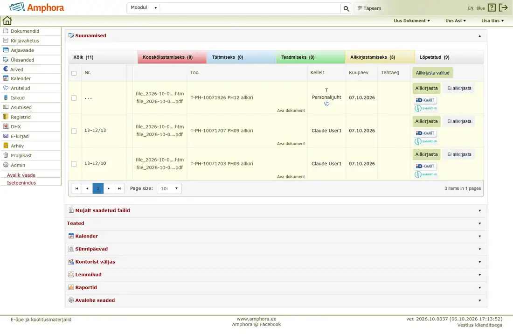Open the Page size dropdown

click(x=169, y=188)
